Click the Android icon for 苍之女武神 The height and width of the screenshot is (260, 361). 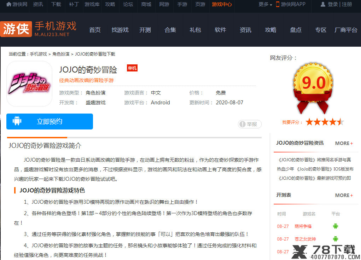click(x=336, y=239)
